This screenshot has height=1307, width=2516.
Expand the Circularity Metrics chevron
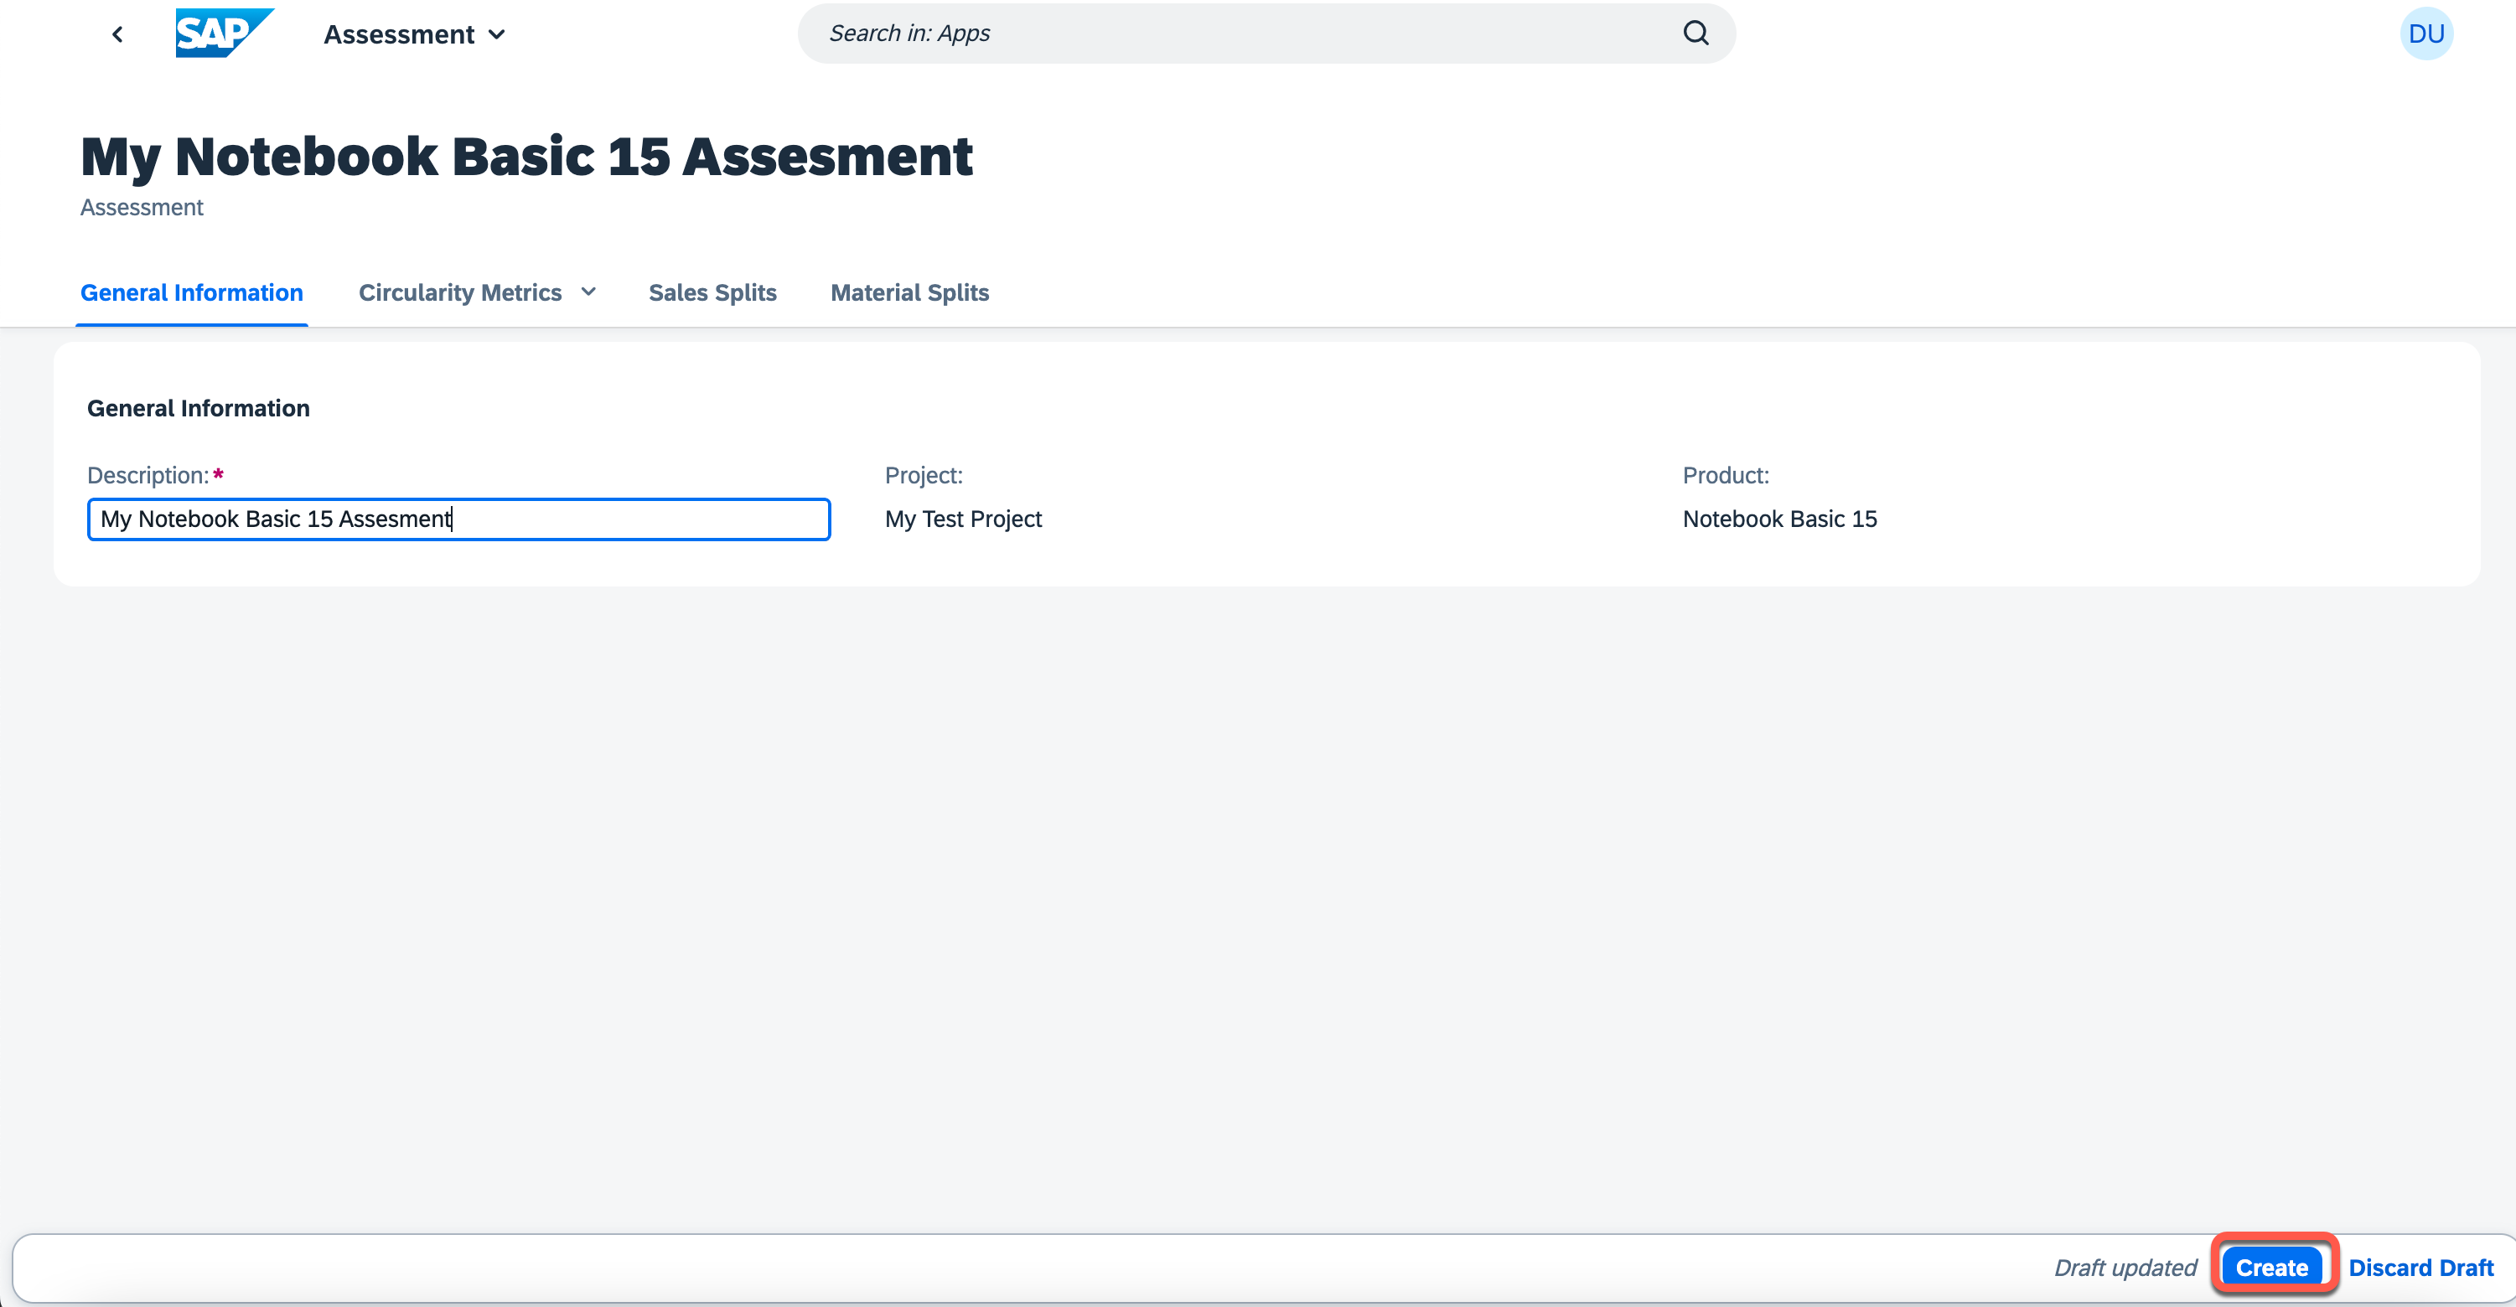tap(589, 292)
